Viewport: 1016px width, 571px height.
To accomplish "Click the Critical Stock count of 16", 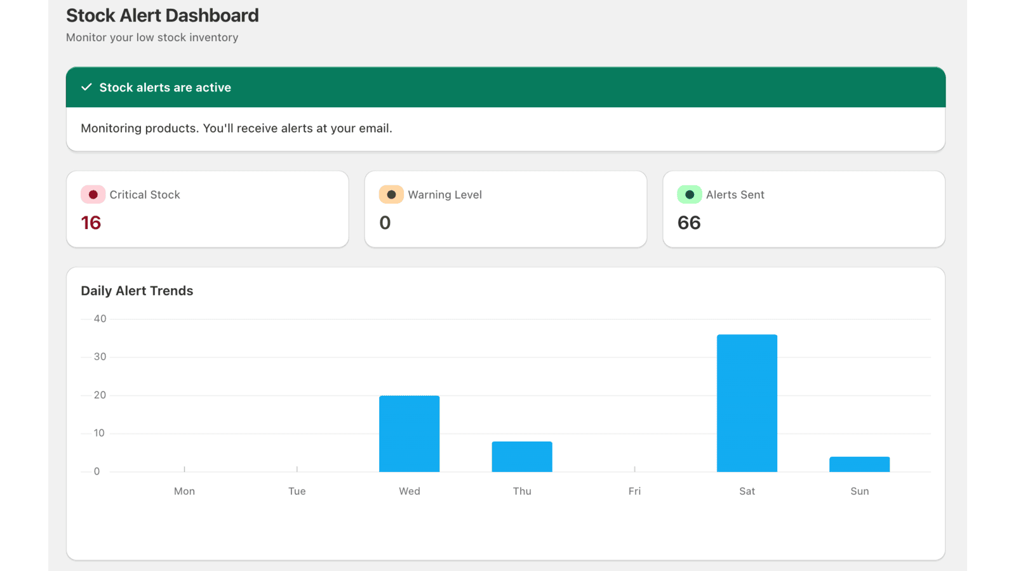I will pos(91,223).
